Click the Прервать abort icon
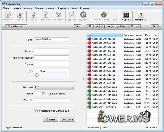 click(58, 15)
